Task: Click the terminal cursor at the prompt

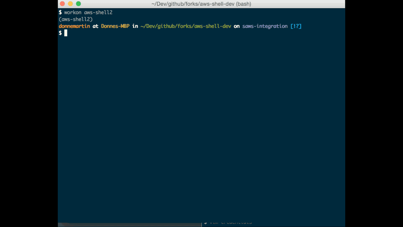Action: 66,33
